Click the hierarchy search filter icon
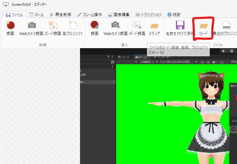The height and width of the screenshot is (164, 237). (x=112, y=62)
